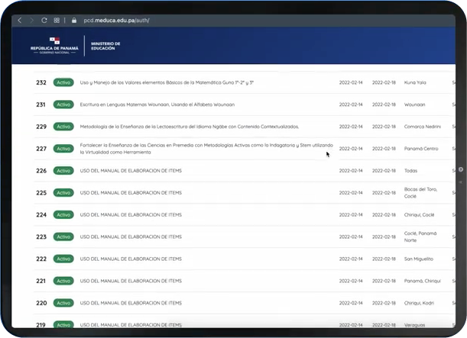
Task: Click the Activo badge on row 227
Action: click(x=63, y=149)
